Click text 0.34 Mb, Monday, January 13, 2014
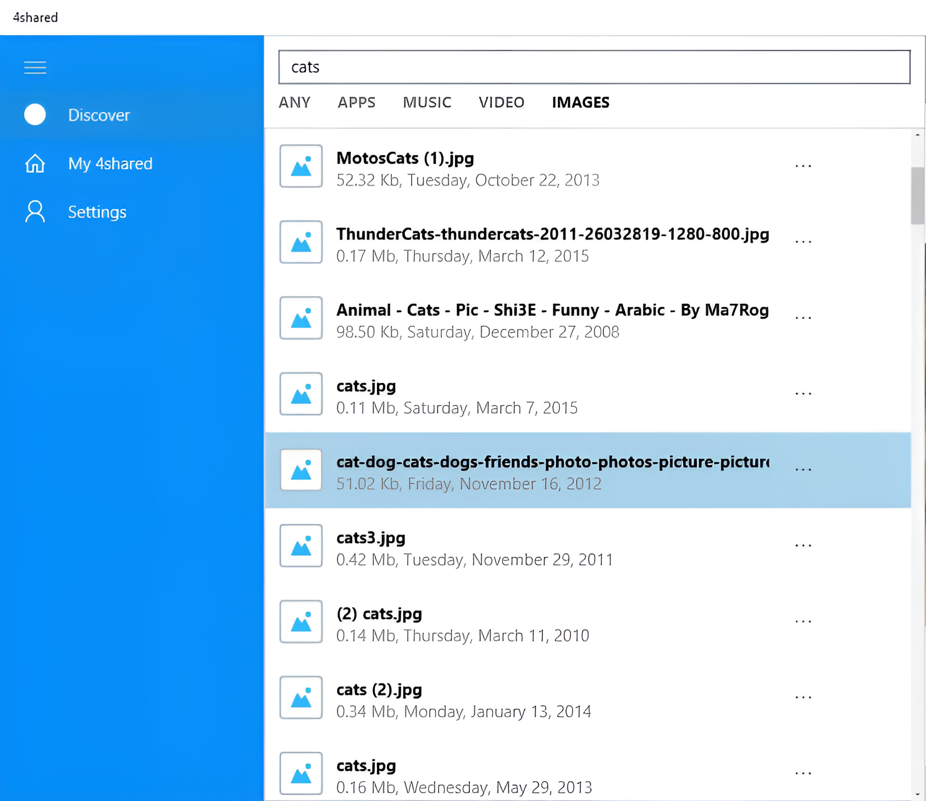This screenshot has width=926, height=801. click(x=464, y=711)
